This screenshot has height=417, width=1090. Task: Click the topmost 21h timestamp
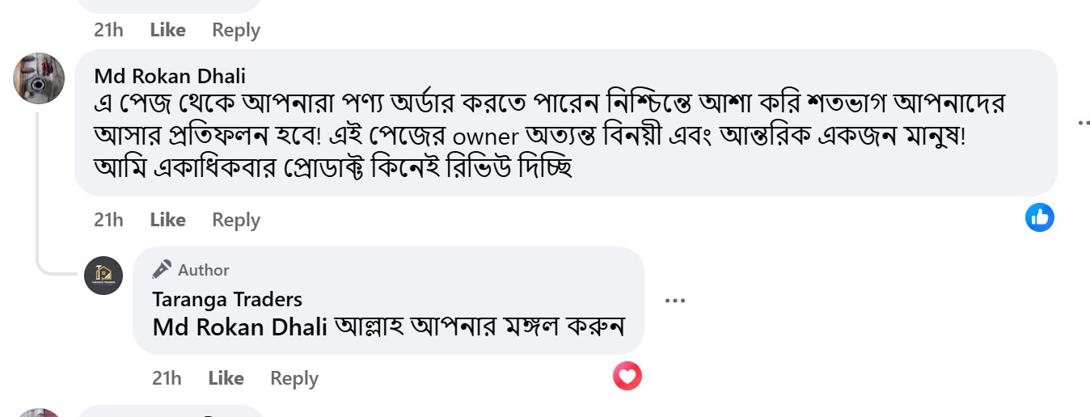click(x=108, y=30)
